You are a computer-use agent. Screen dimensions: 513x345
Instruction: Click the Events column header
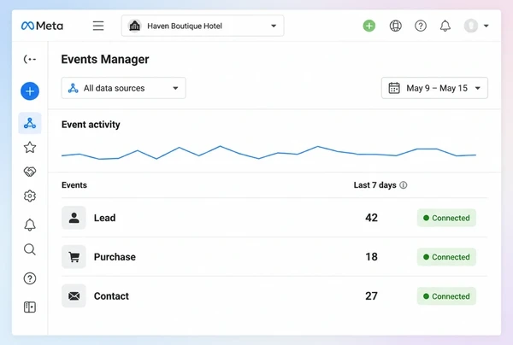tap(74, 185)
